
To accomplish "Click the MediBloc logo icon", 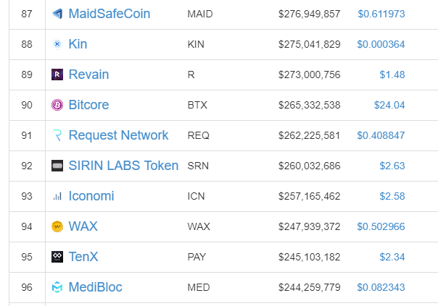I will [x=57, y=287].
